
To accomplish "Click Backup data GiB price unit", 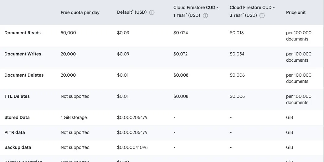I will pos(290,148).
